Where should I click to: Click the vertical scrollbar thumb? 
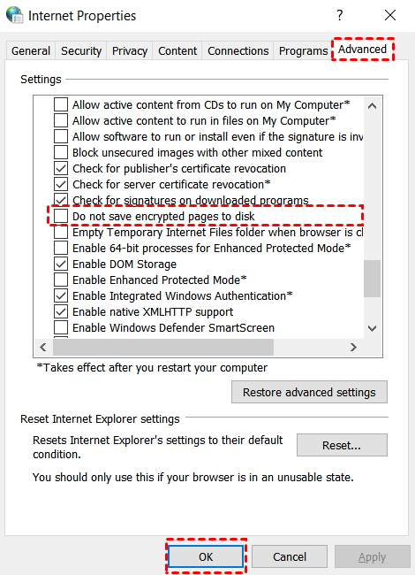tap(373, 279)
